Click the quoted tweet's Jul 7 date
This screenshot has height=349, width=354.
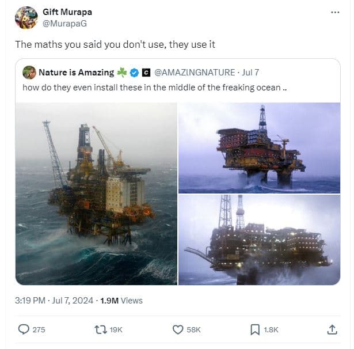point(250,73)
